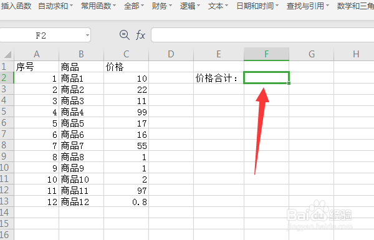Click the price cell in 商品3 row
The image size is (374, 240).
(x=126, y=100)
